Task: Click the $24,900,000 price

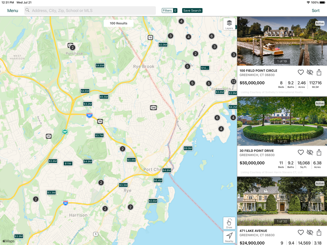Action: point(252,243)
